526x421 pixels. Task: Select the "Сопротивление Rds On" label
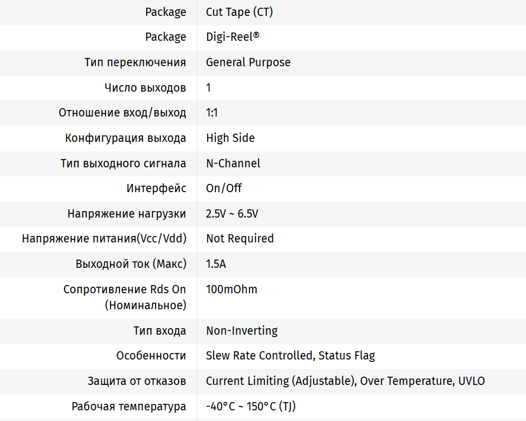coord(125,290)
